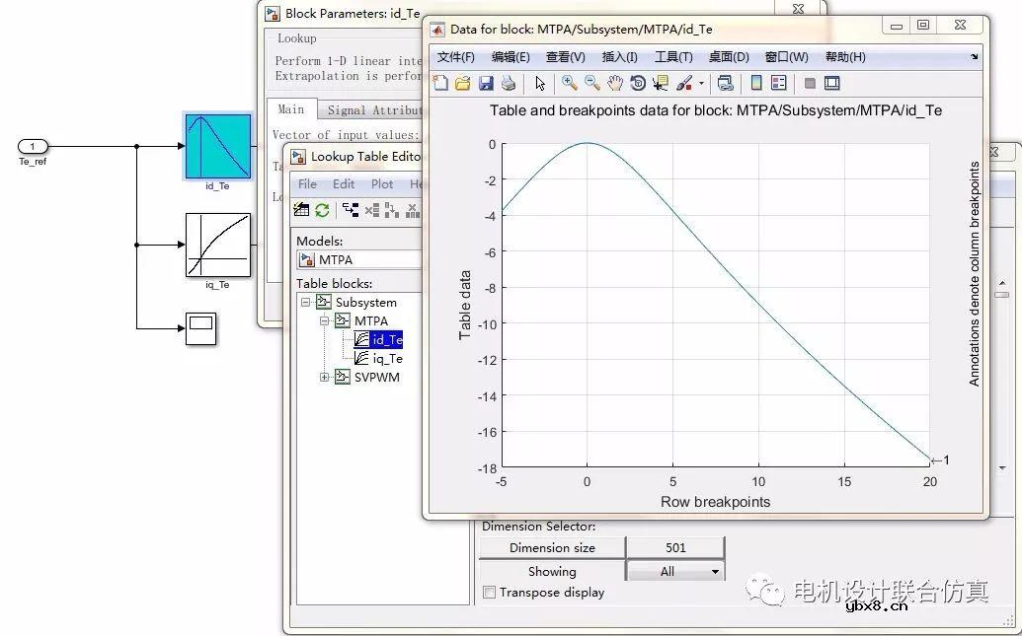Click the Print figure icon
This screenshot has height=636, width=1022.
click(508, 84)
